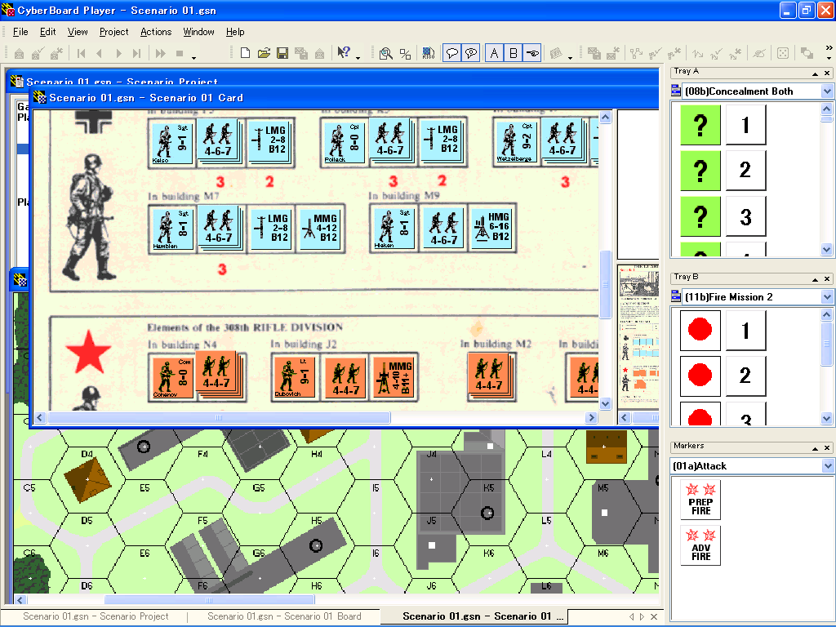Image resolution: width=836 pixels, height=627 pixels.
Task: Select the number 2 counter in Tray B
Action: tap(746, 376)
